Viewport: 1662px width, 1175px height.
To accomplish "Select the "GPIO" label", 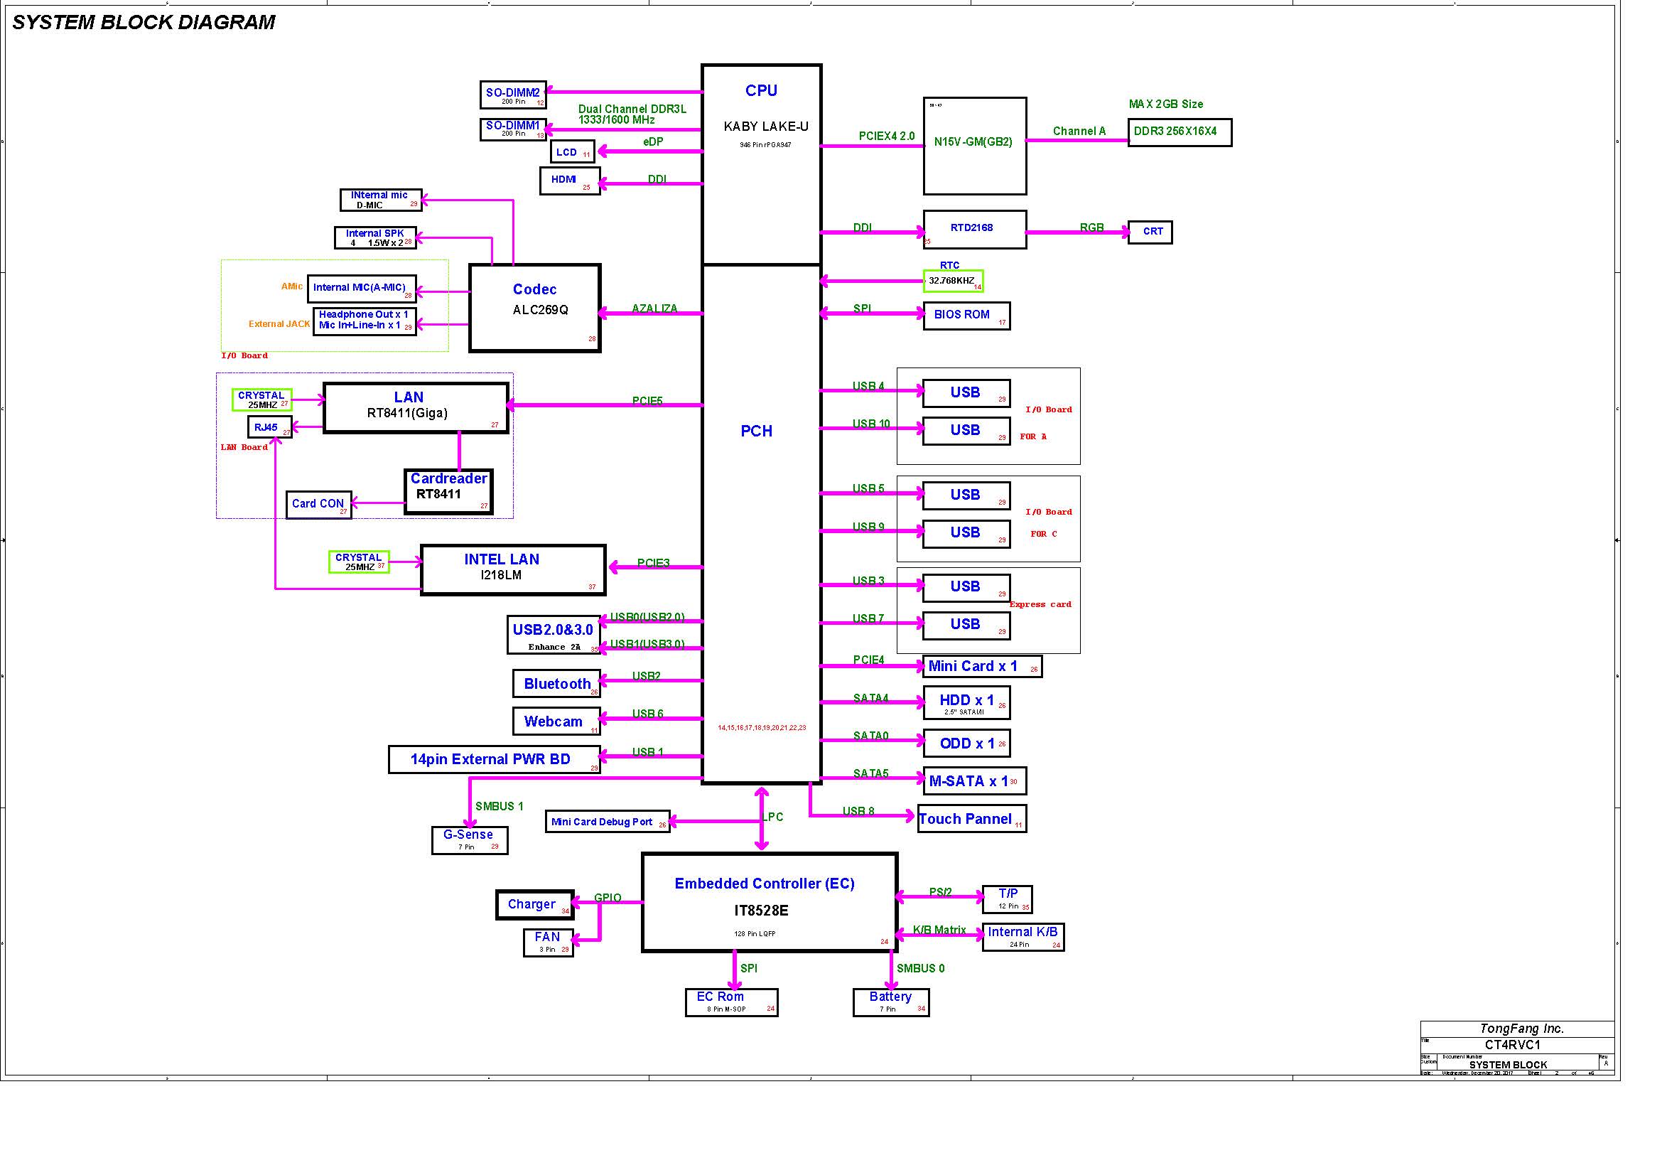I will [x=608, y=898].
